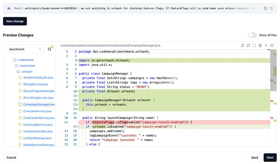Click line 'import java.util.*;'

coord(95,65)
